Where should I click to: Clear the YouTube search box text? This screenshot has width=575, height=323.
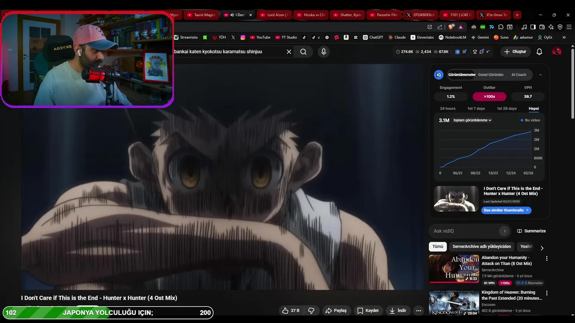[289, 52]
